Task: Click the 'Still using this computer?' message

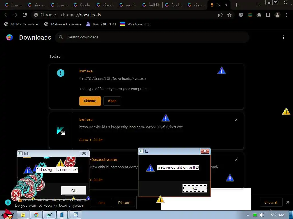Action: (x=57, y=170)
